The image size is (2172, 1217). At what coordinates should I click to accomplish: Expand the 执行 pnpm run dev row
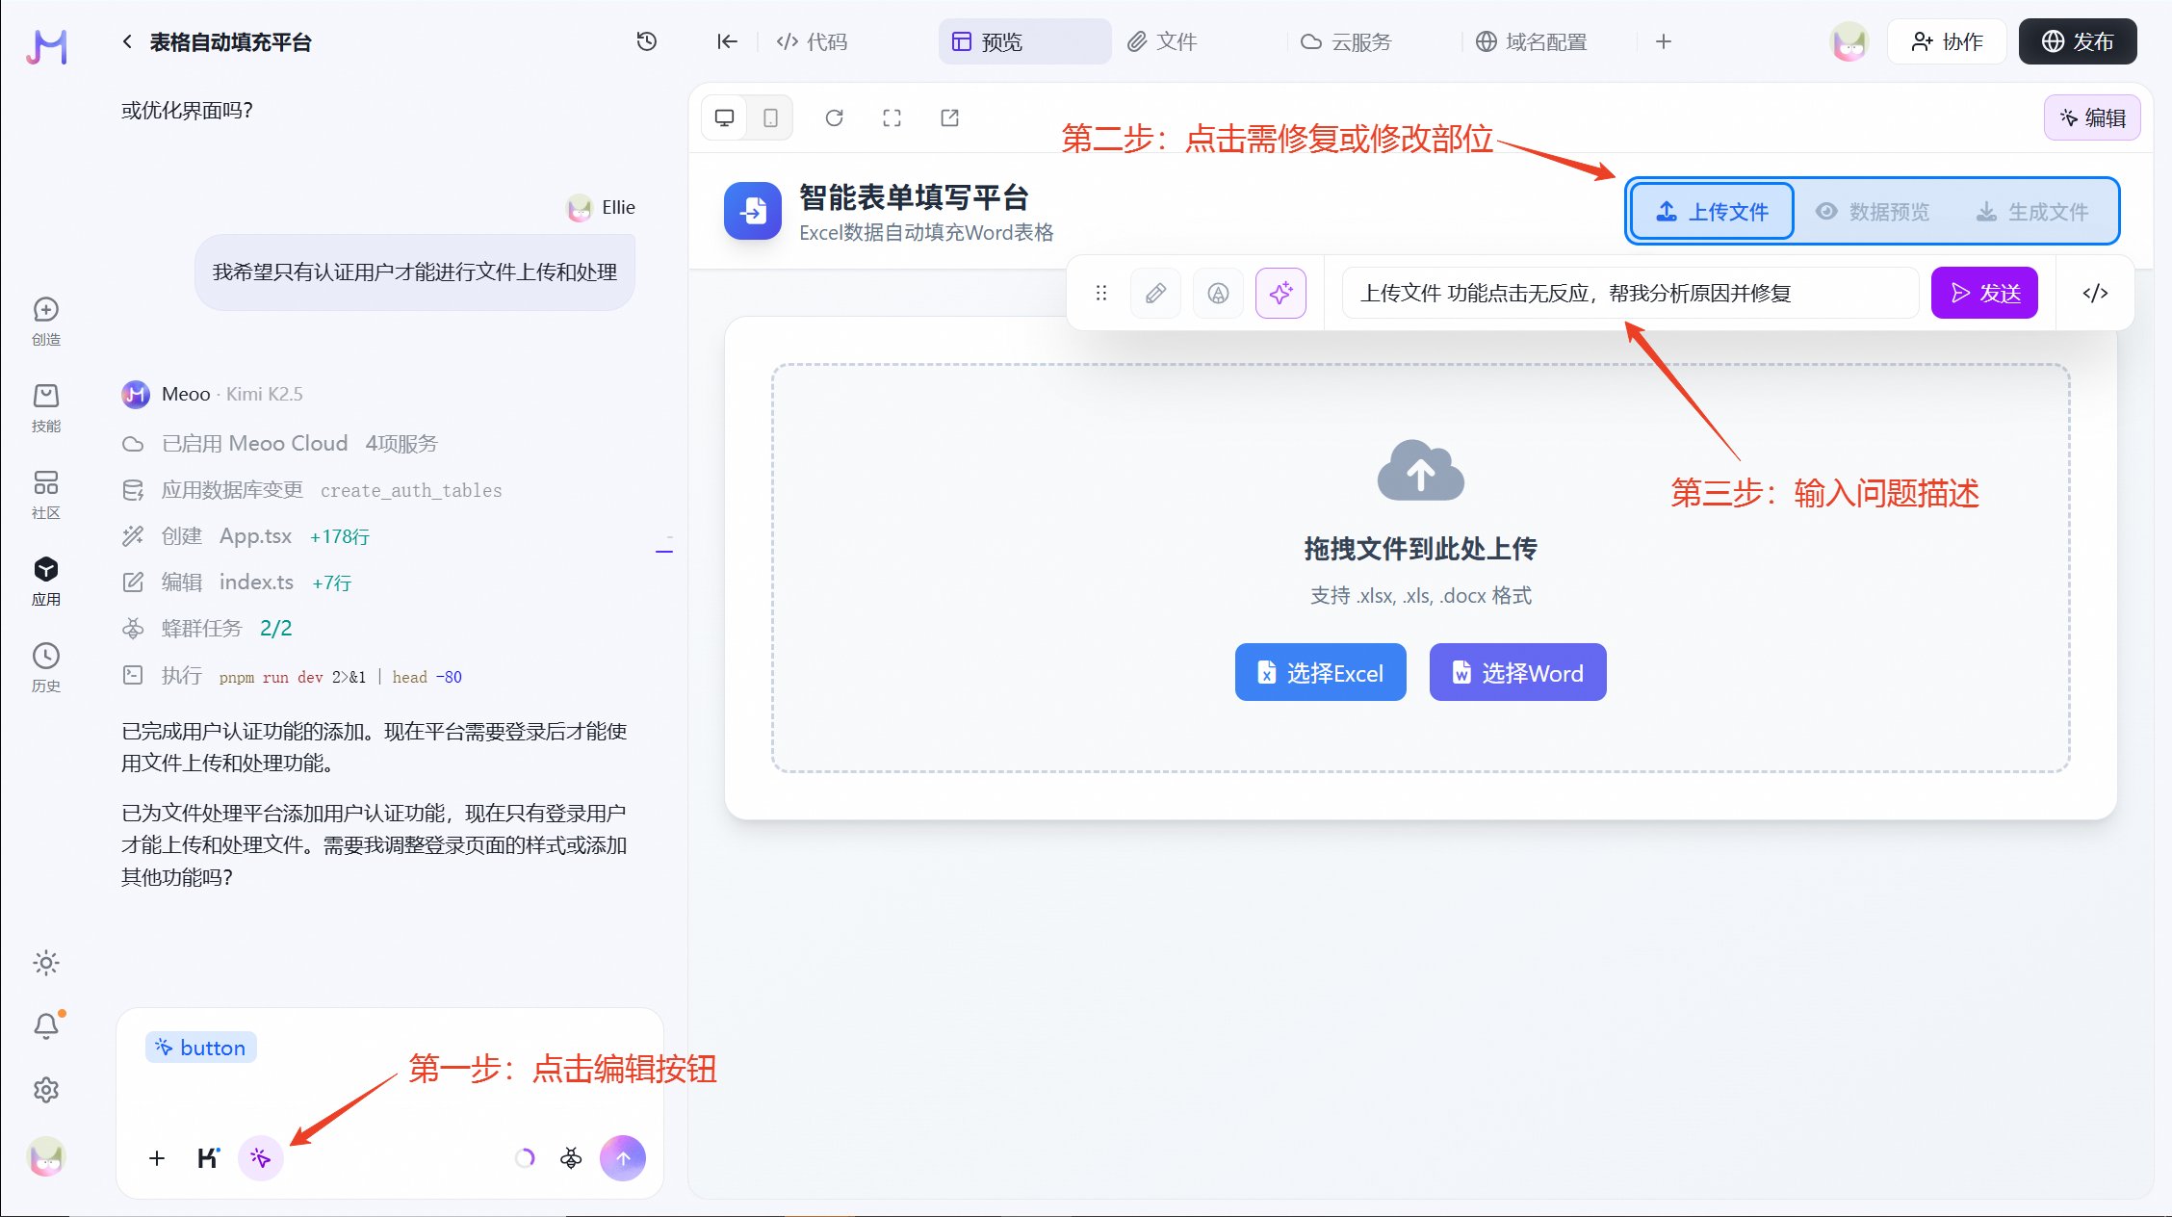292,676
